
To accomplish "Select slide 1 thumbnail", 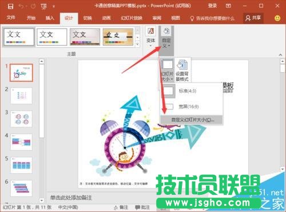I will tap(21, 73).
